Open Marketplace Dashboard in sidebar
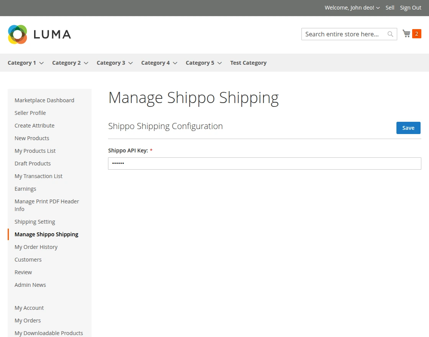The image size is (429, 337). click(44, 100)
